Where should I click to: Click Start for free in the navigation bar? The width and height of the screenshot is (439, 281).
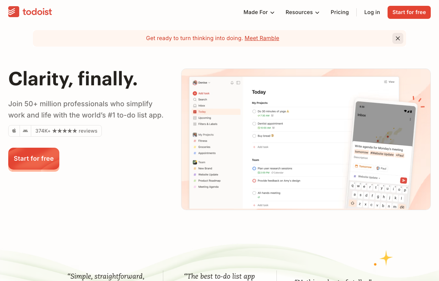409,12
